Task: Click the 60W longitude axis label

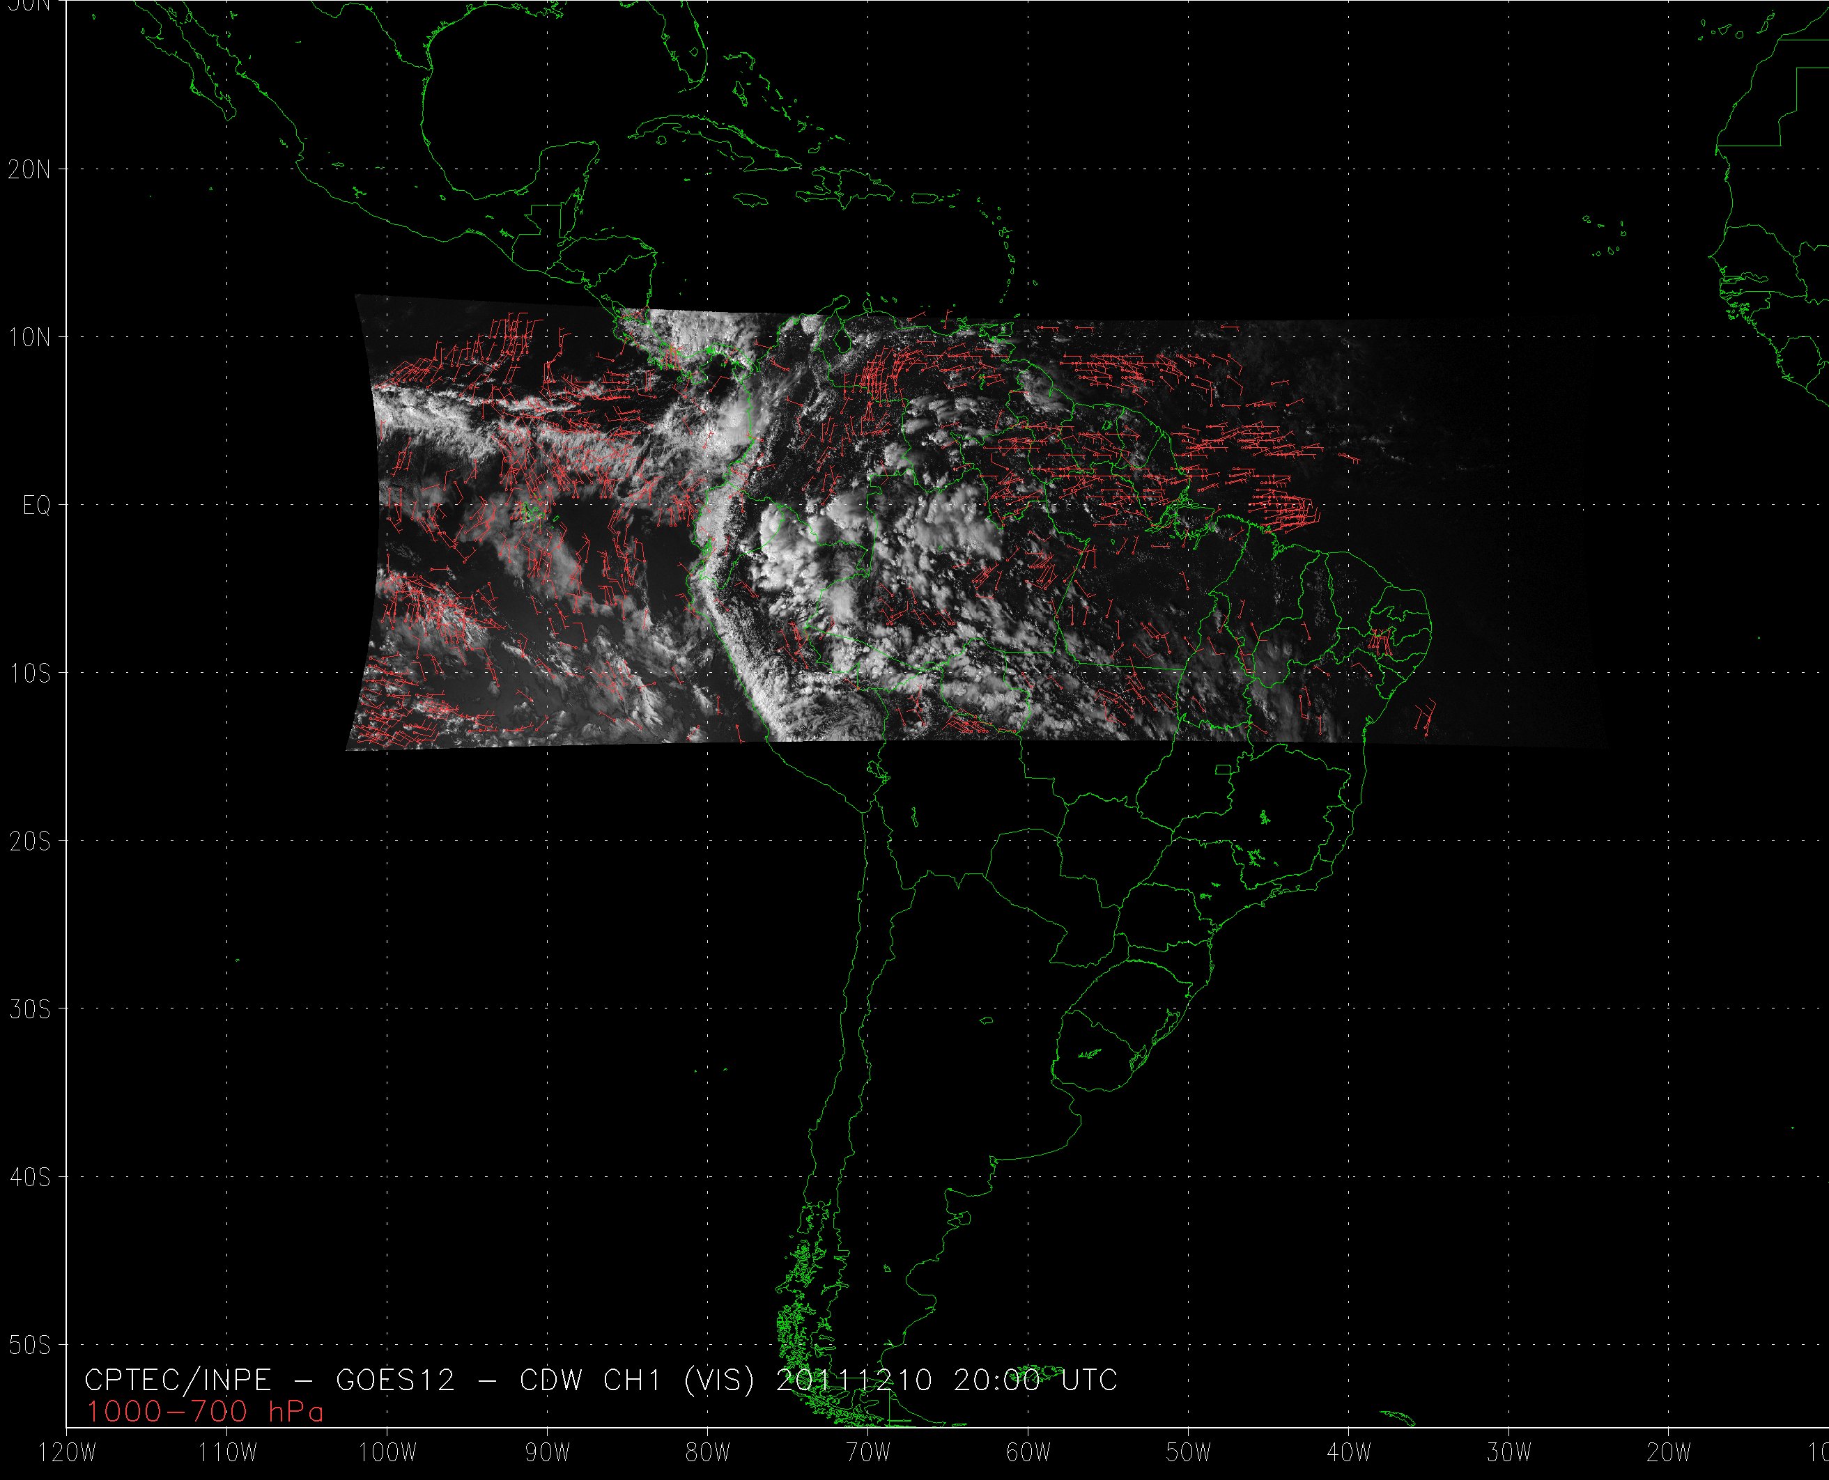Action: pos(1028,1454)
